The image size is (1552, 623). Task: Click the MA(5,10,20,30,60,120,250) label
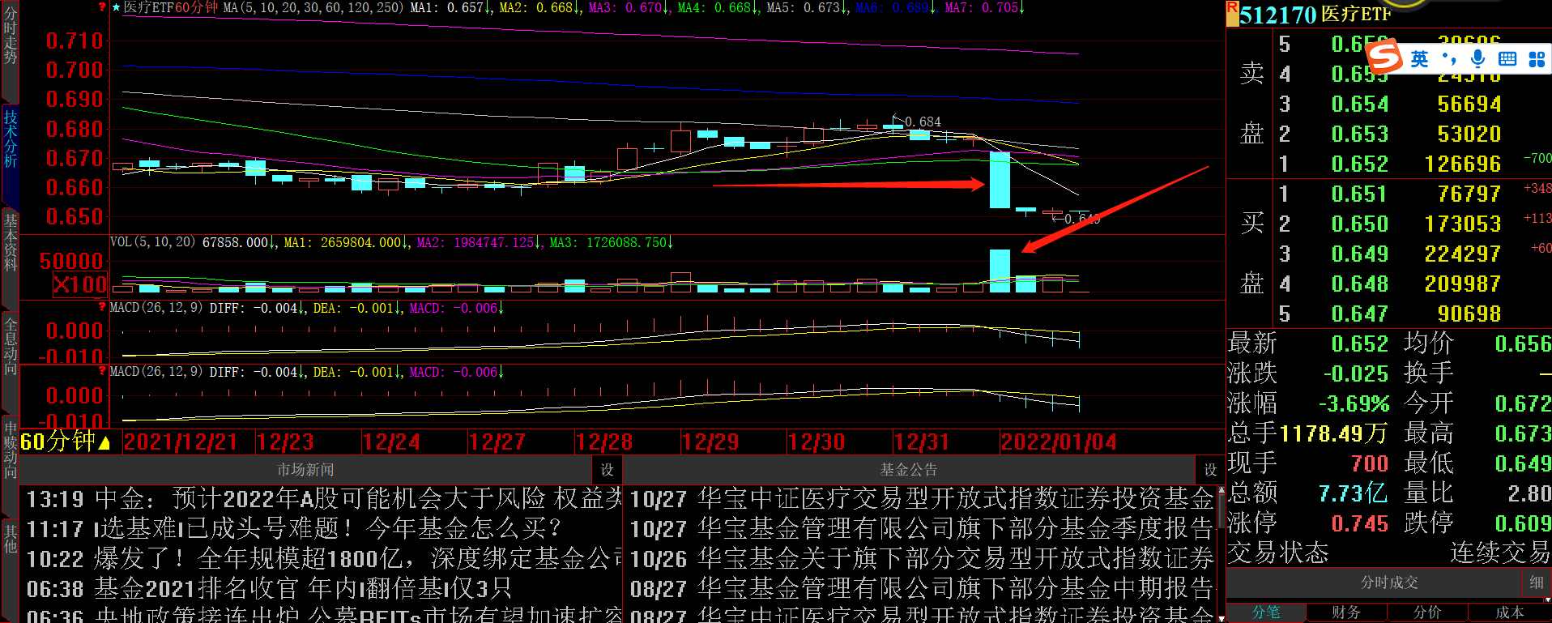[313, 7]
